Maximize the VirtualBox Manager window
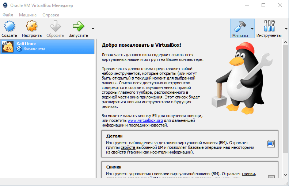Viewport: 289px width, 186px height. tap(263, 5)
